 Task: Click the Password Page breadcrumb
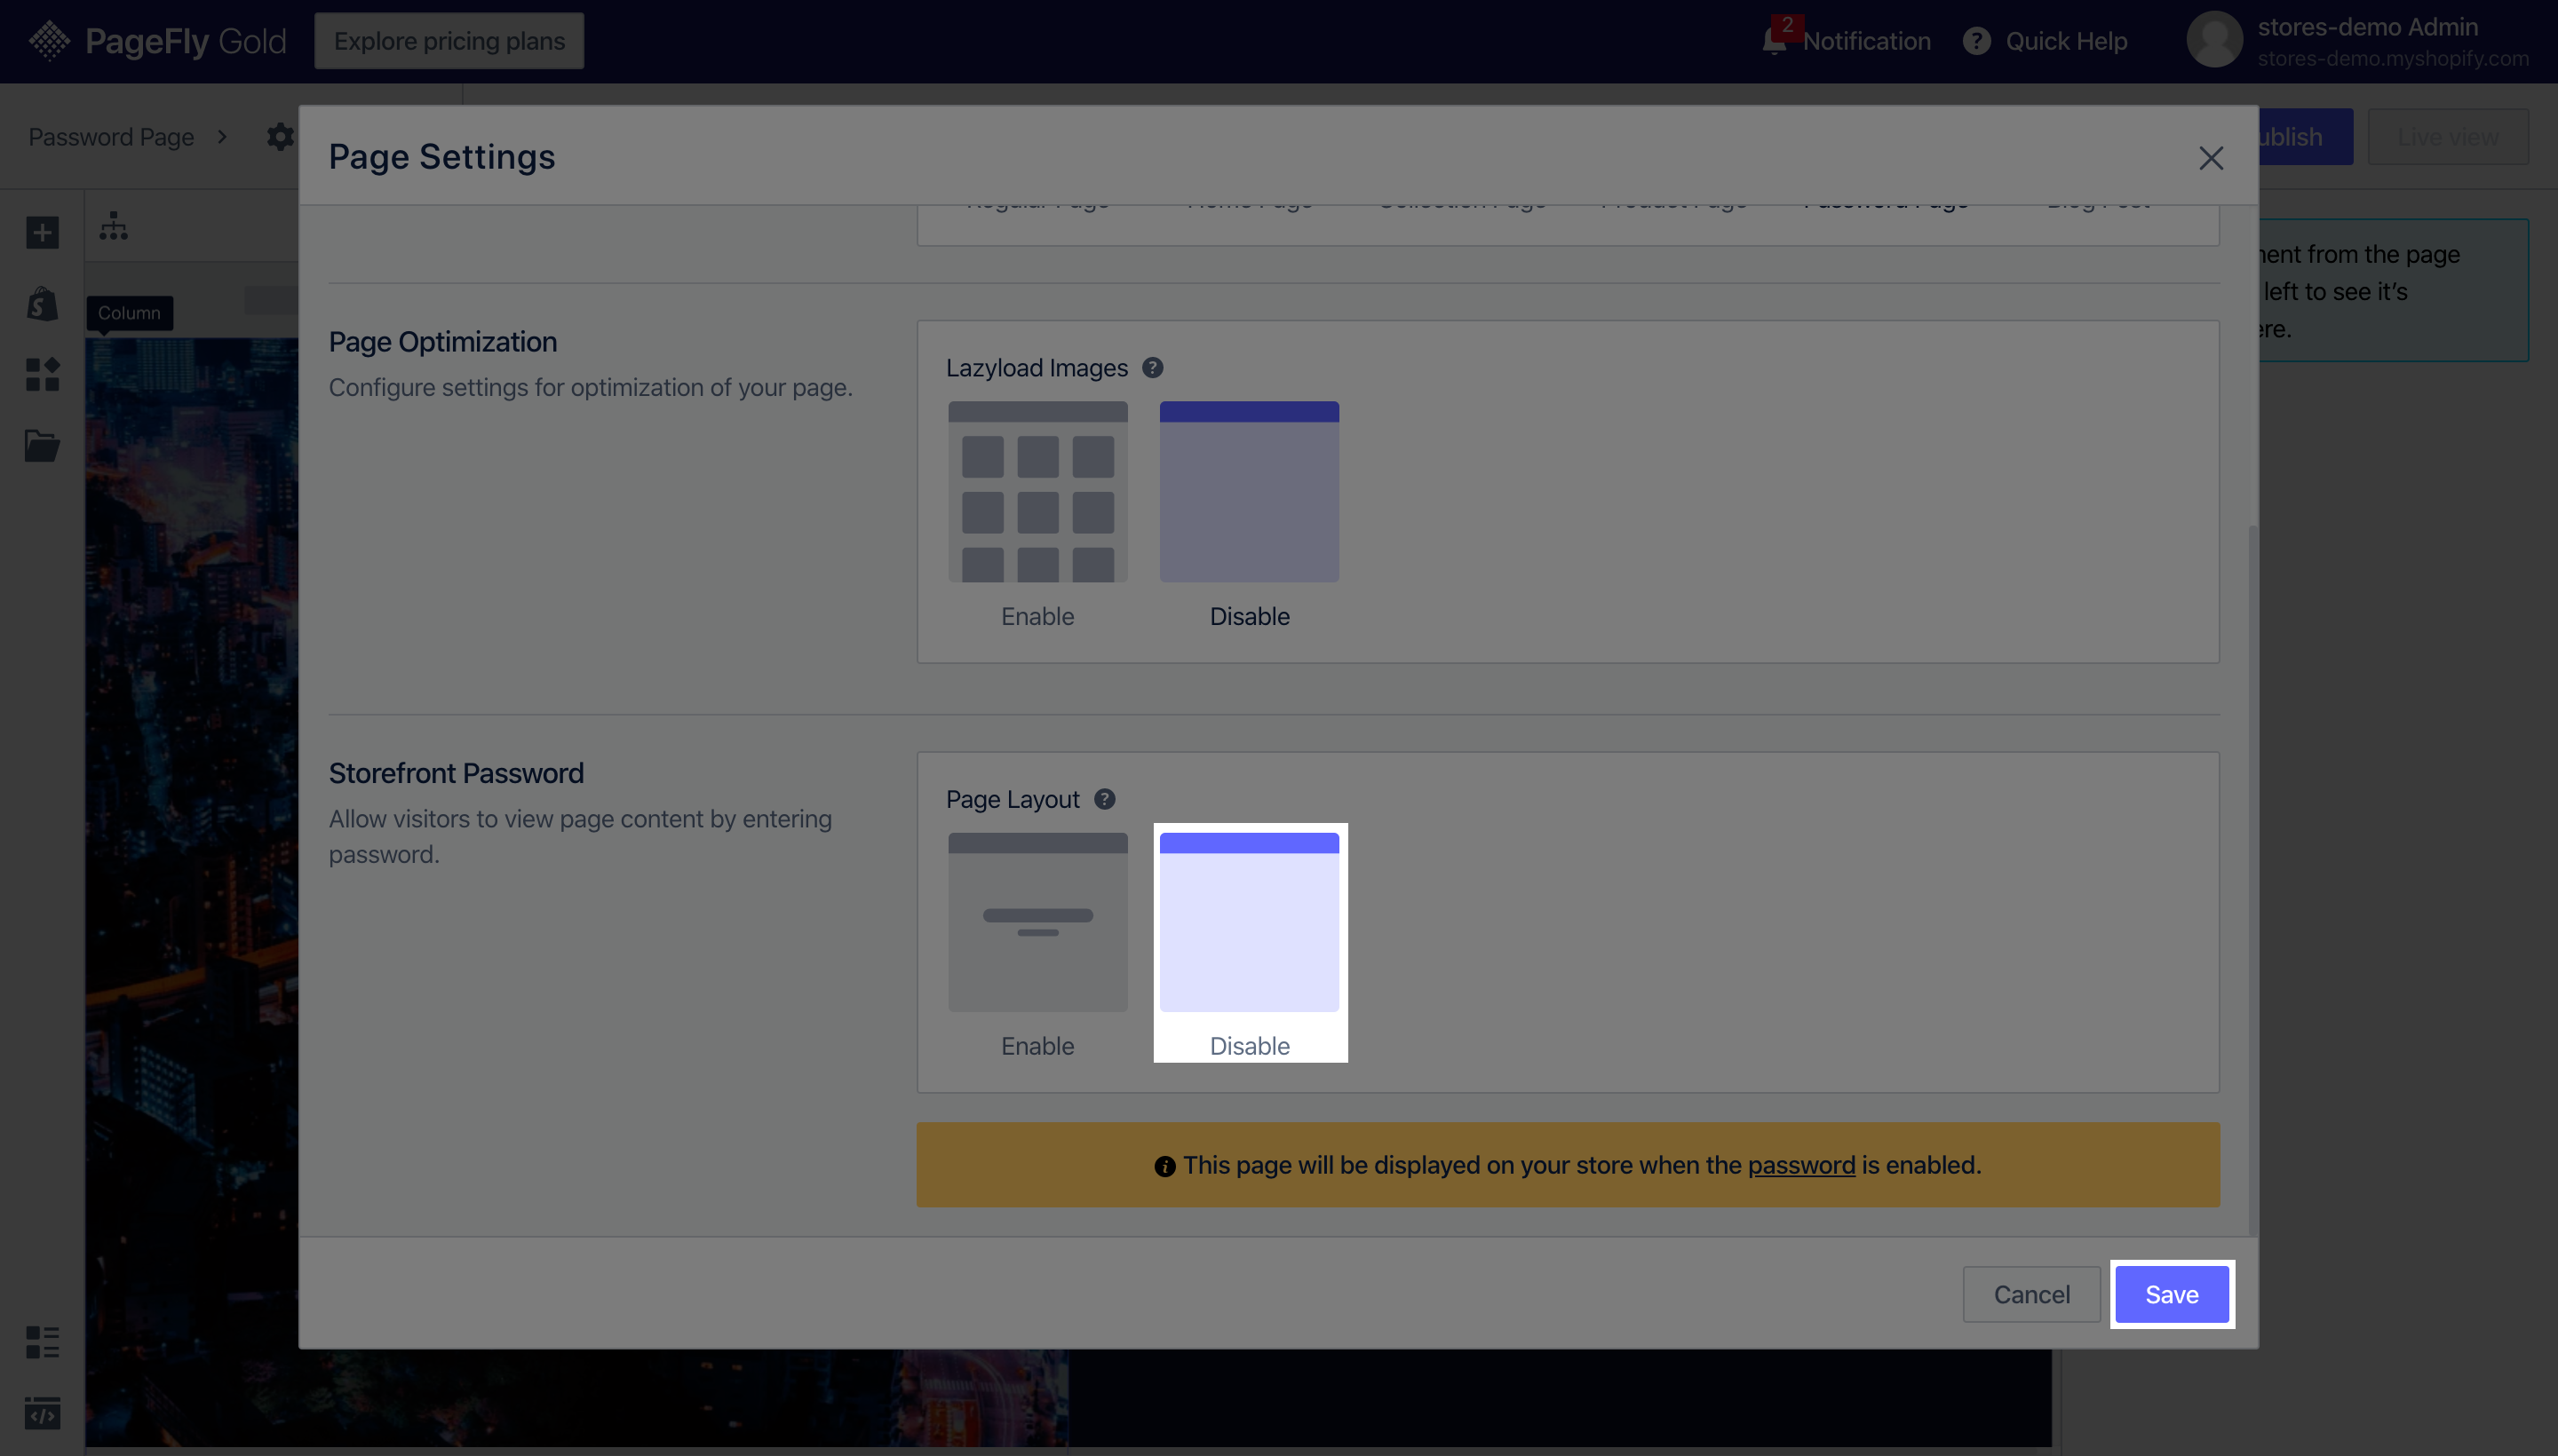point(111,137)
